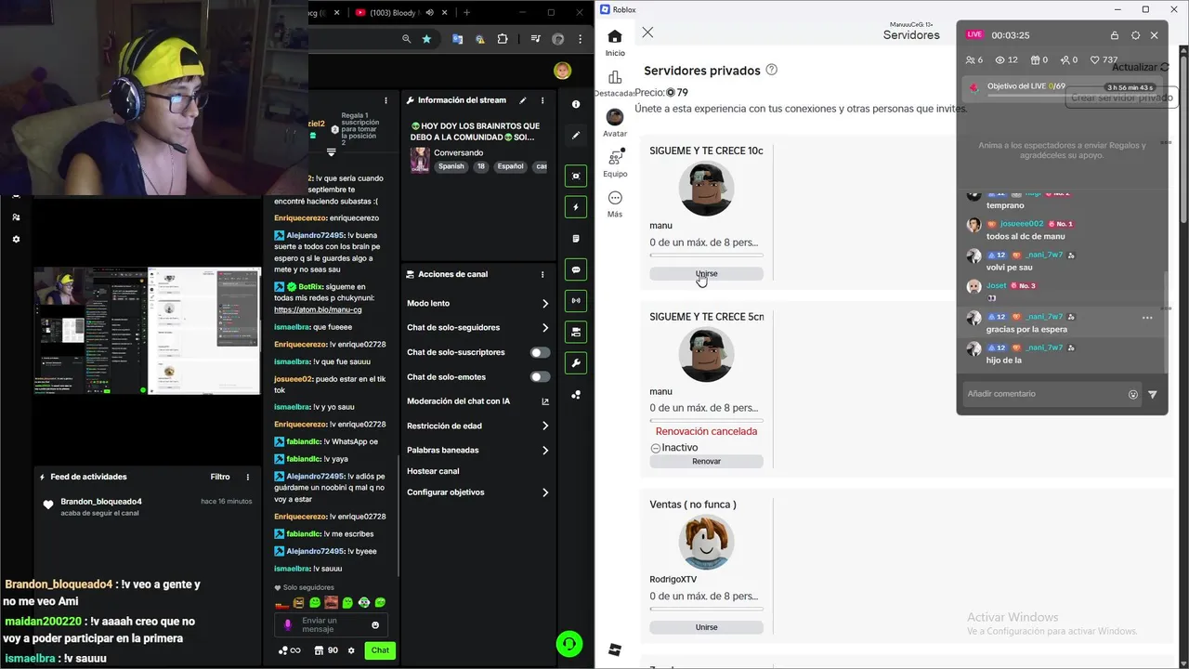Click the Español stream tag
The image size is (1189, 669).
pyautogui.click(x=510, y=166)
